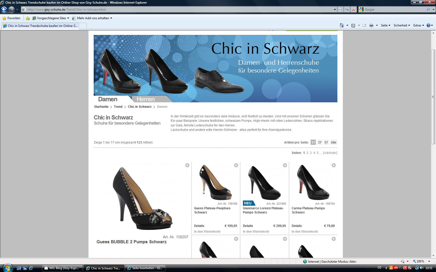The image size is (436, 272).
Task: Open the Sicherheit menu
Action: [x=402, y=25]
